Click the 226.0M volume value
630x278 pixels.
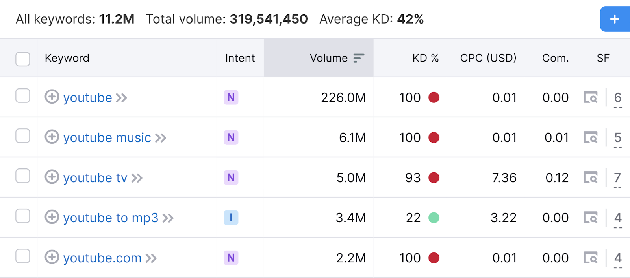[343, 97]
